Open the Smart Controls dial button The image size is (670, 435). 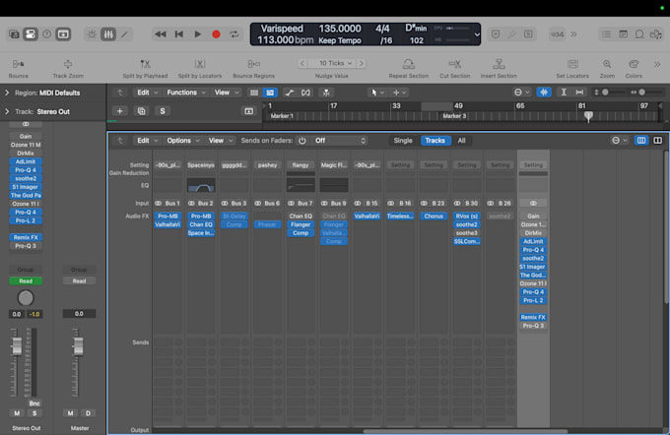[x=92, y=34]
